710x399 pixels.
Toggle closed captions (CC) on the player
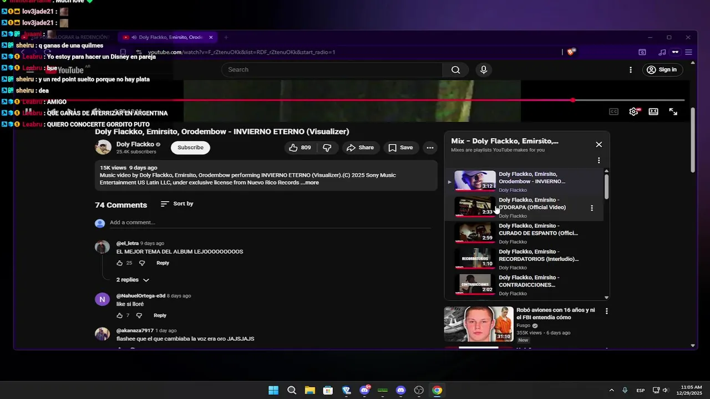[613, 111]
